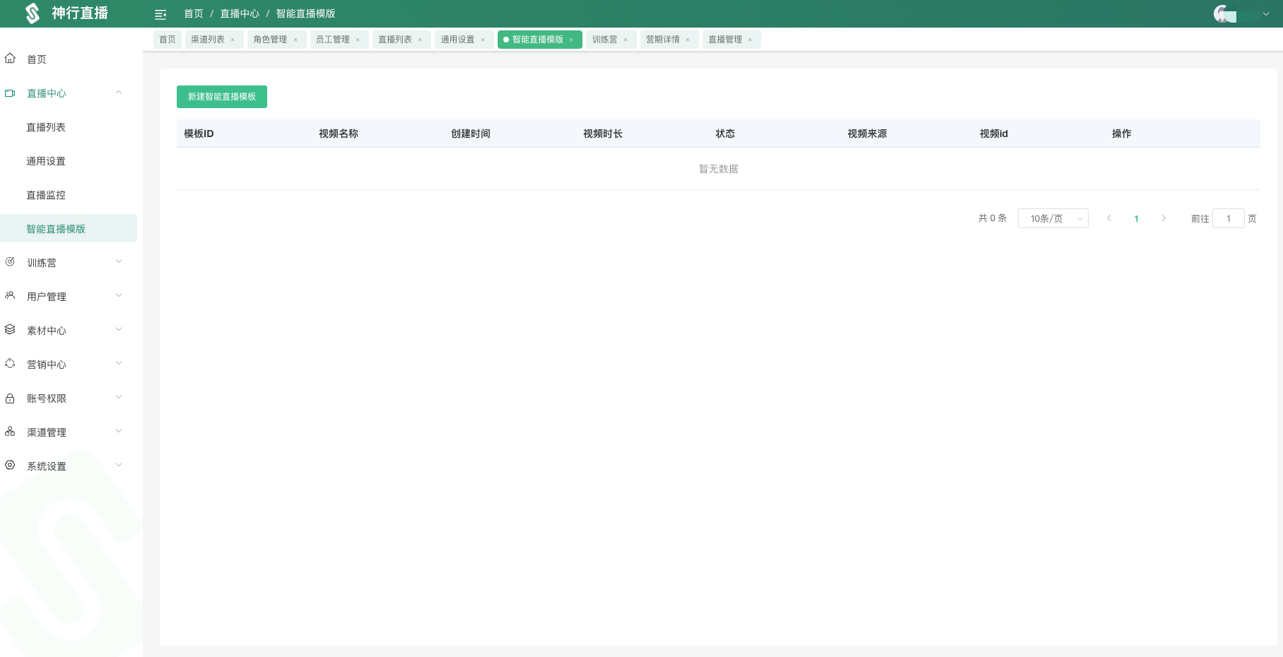
Task: Close the 直播管理 tab
Action: [750, 40]
